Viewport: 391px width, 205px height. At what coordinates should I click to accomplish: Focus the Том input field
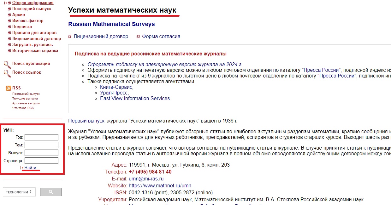point(41,145)
